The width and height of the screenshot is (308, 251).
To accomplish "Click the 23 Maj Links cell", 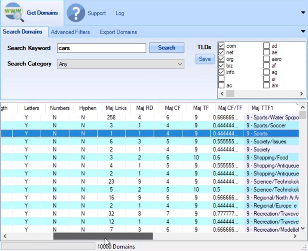I will coord(111,182).
